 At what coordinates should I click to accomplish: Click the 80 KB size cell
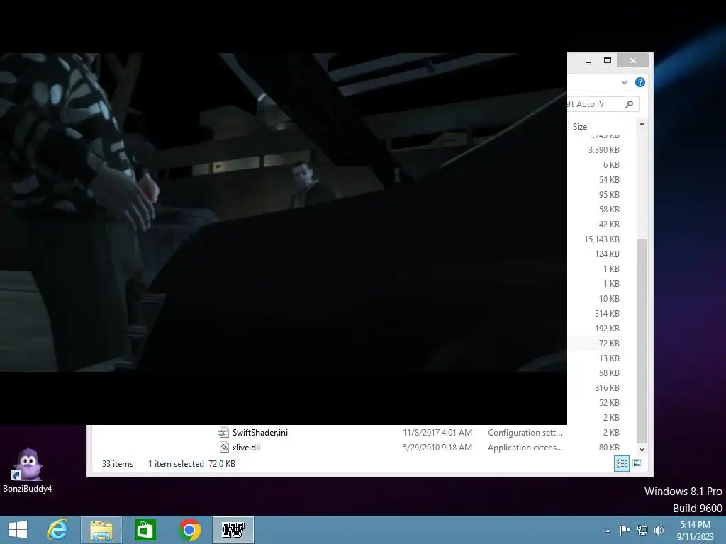click(x=609, y=448)
